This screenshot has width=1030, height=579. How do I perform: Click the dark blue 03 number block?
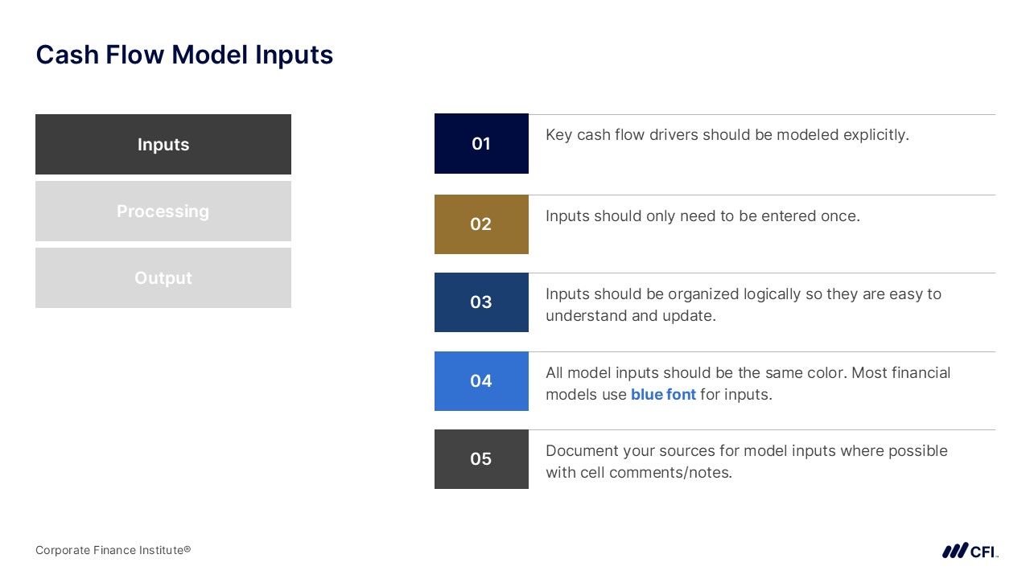481,302
